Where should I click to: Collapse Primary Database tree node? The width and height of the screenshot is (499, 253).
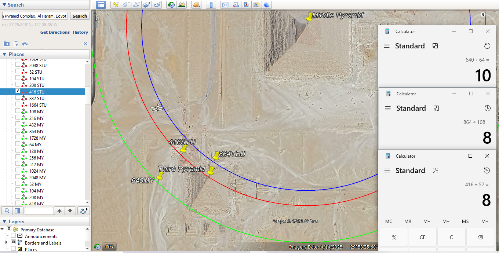pyautogui.click(x=3, y=229)
